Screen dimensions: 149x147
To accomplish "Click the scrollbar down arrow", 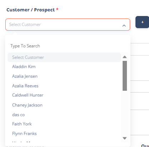I will coord(125,138).
